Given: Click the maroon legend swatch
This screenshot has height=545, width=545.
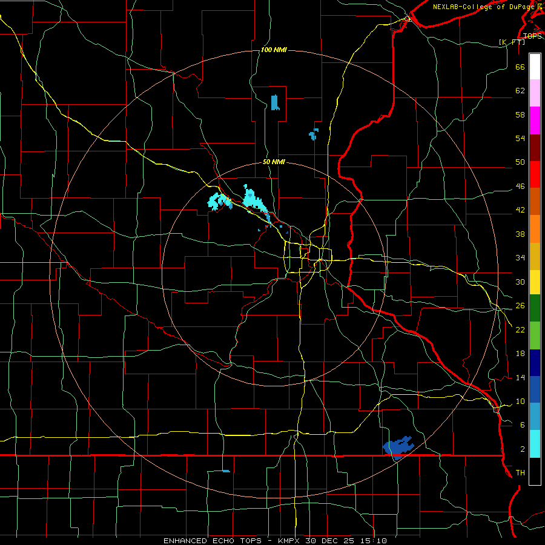Looking at the screenshot, I should pos(535,148).
